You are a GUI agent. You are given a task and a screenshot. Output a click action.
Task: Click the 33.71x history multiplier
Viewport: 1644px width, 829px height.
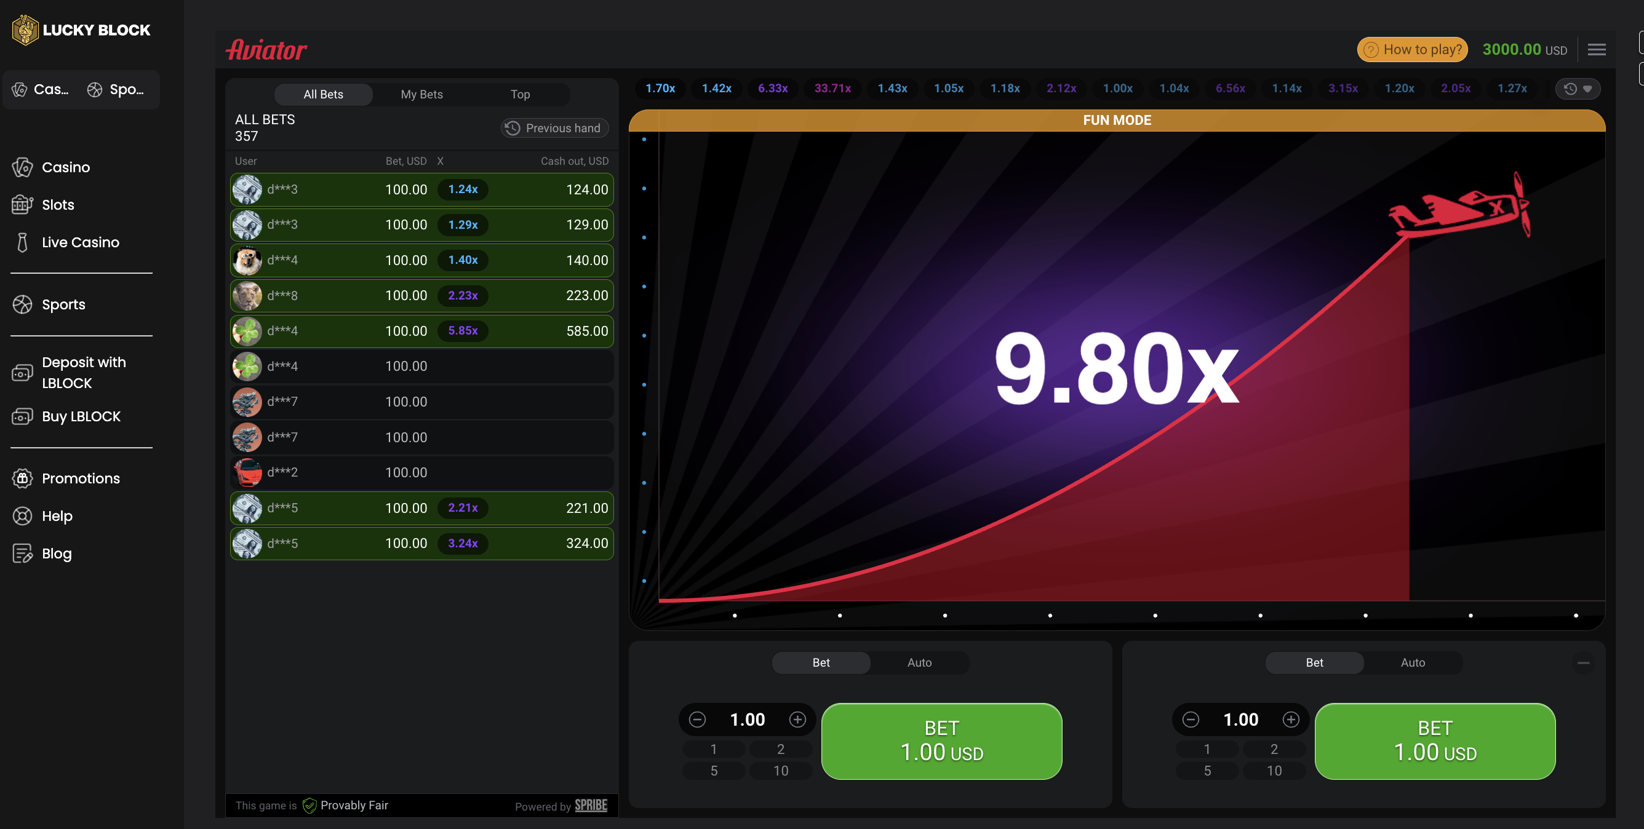tap(833, 89)
